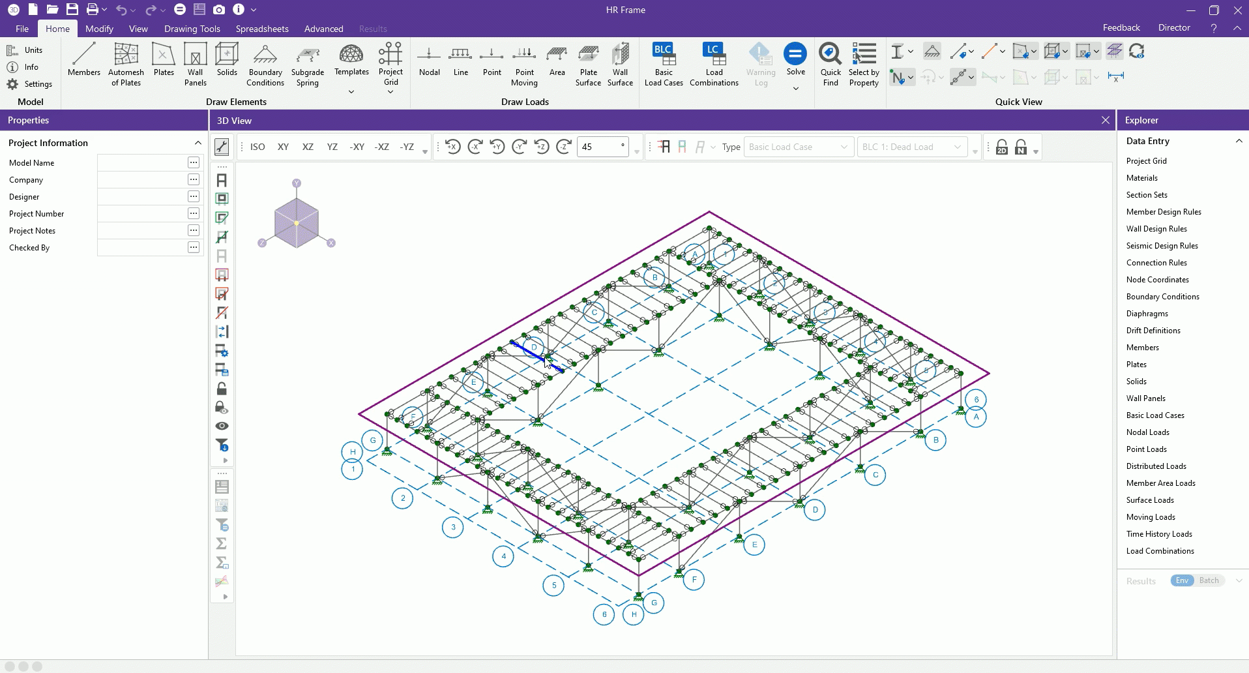Switch results mode to Batch
1249x673 pixels.
click(1209, 580)
